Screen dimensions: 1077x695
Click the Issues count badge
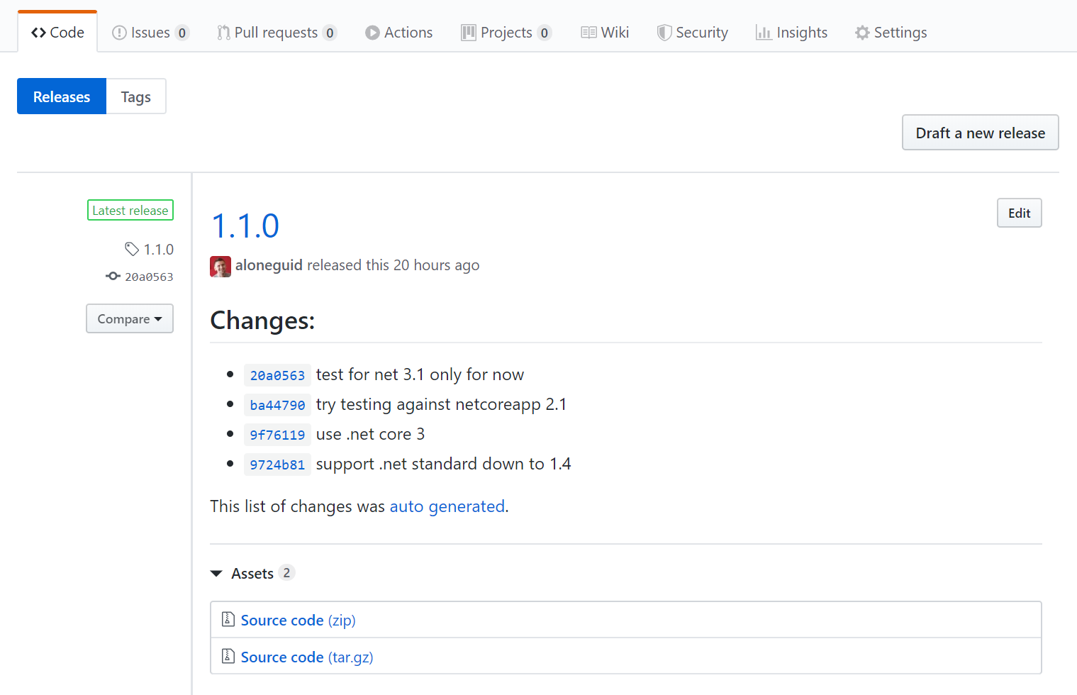click(x=182, y=33)
